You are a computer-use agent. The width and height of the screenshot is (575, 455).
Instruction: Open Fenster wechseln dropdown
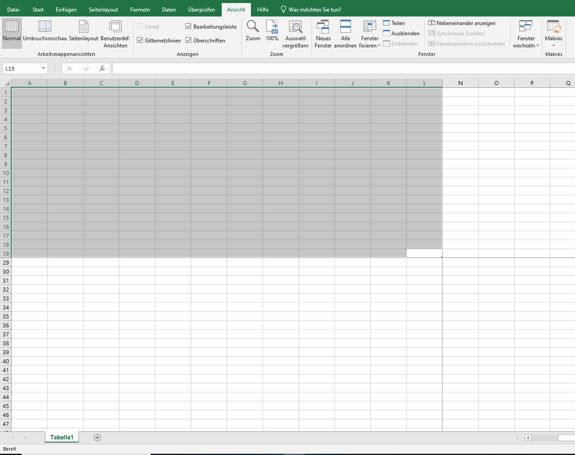(526, 34)
